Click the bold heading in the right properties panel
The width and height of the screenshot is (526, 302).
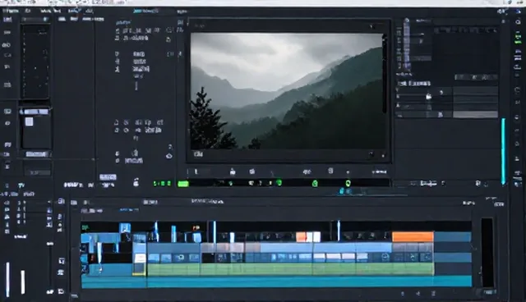[414, 84]
